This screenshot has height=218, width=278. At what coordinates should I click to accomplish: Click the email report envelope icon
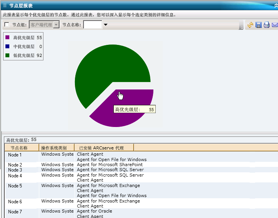(275, 25)
